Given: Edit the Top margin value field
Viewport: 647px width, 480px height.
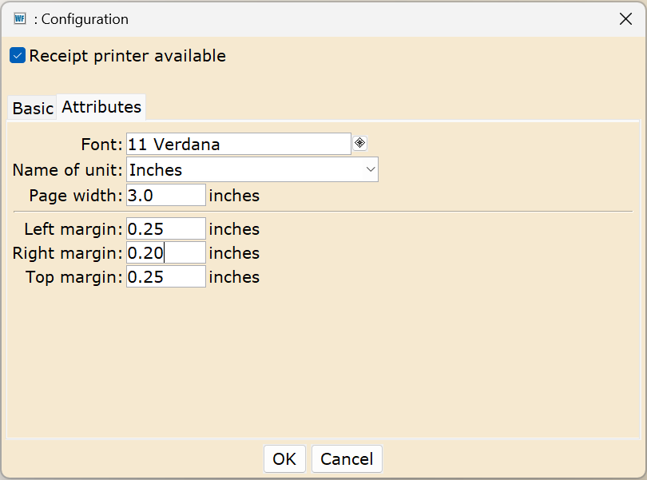Looking at the screenshot, I should coord(165,277).
